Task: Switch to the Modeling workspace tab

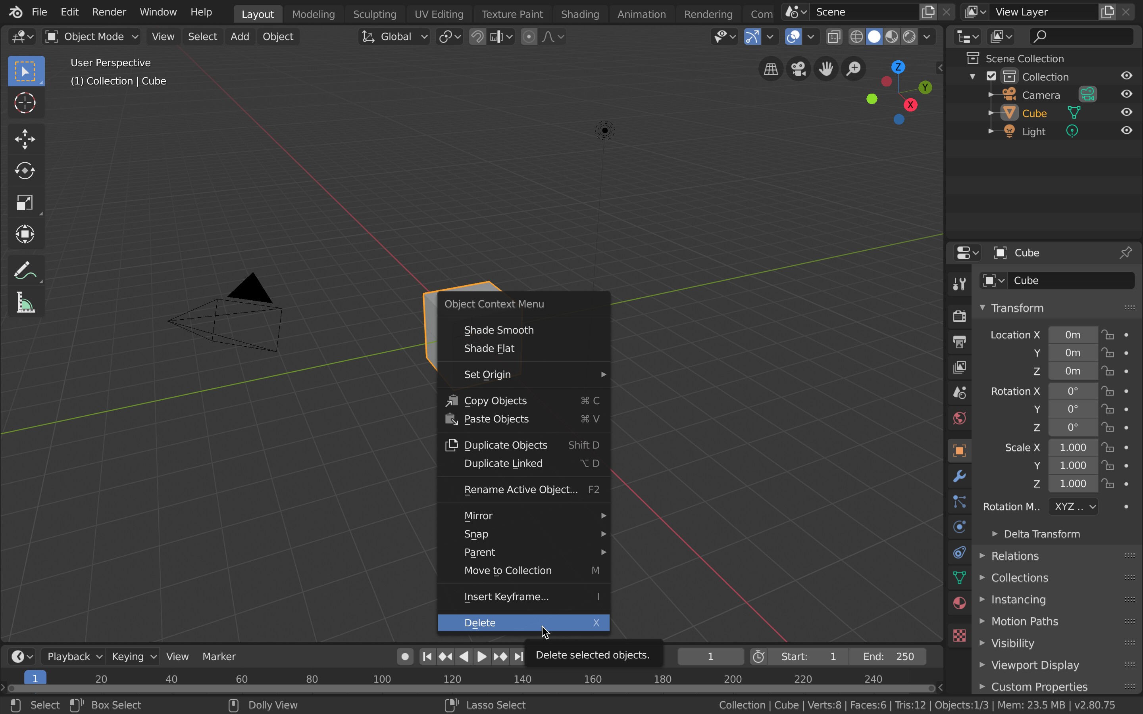Action: 313,14
